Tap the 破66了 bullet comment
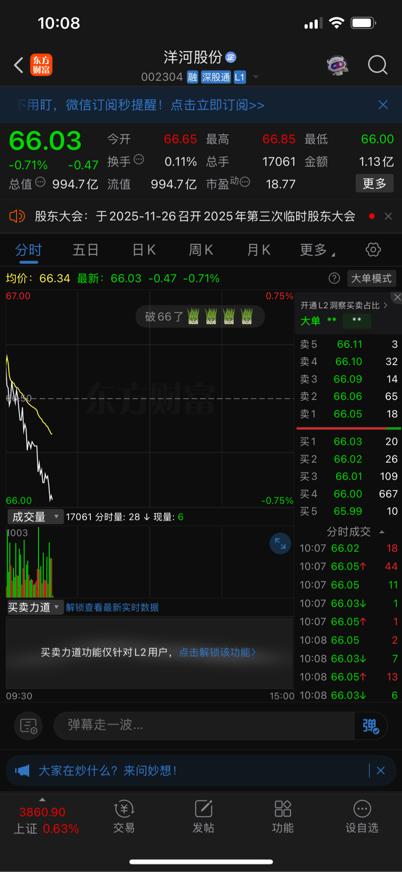Viewport: 402px width, 872px height. [200, 316]
